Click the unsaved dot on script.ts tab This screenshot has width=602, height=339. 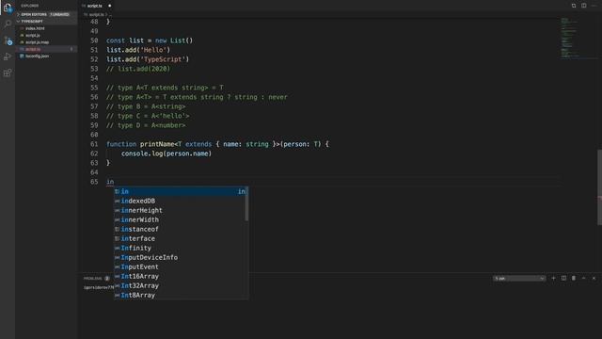[x=109, y=6]
